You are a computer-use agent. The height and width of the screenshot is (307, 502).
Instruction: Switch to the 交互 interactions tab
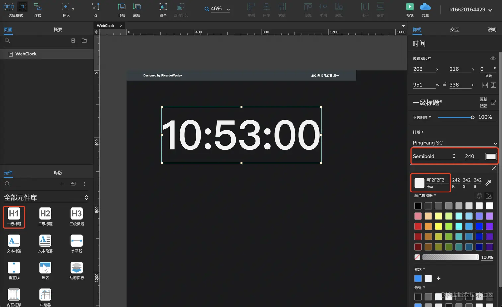tap(454, 30)
